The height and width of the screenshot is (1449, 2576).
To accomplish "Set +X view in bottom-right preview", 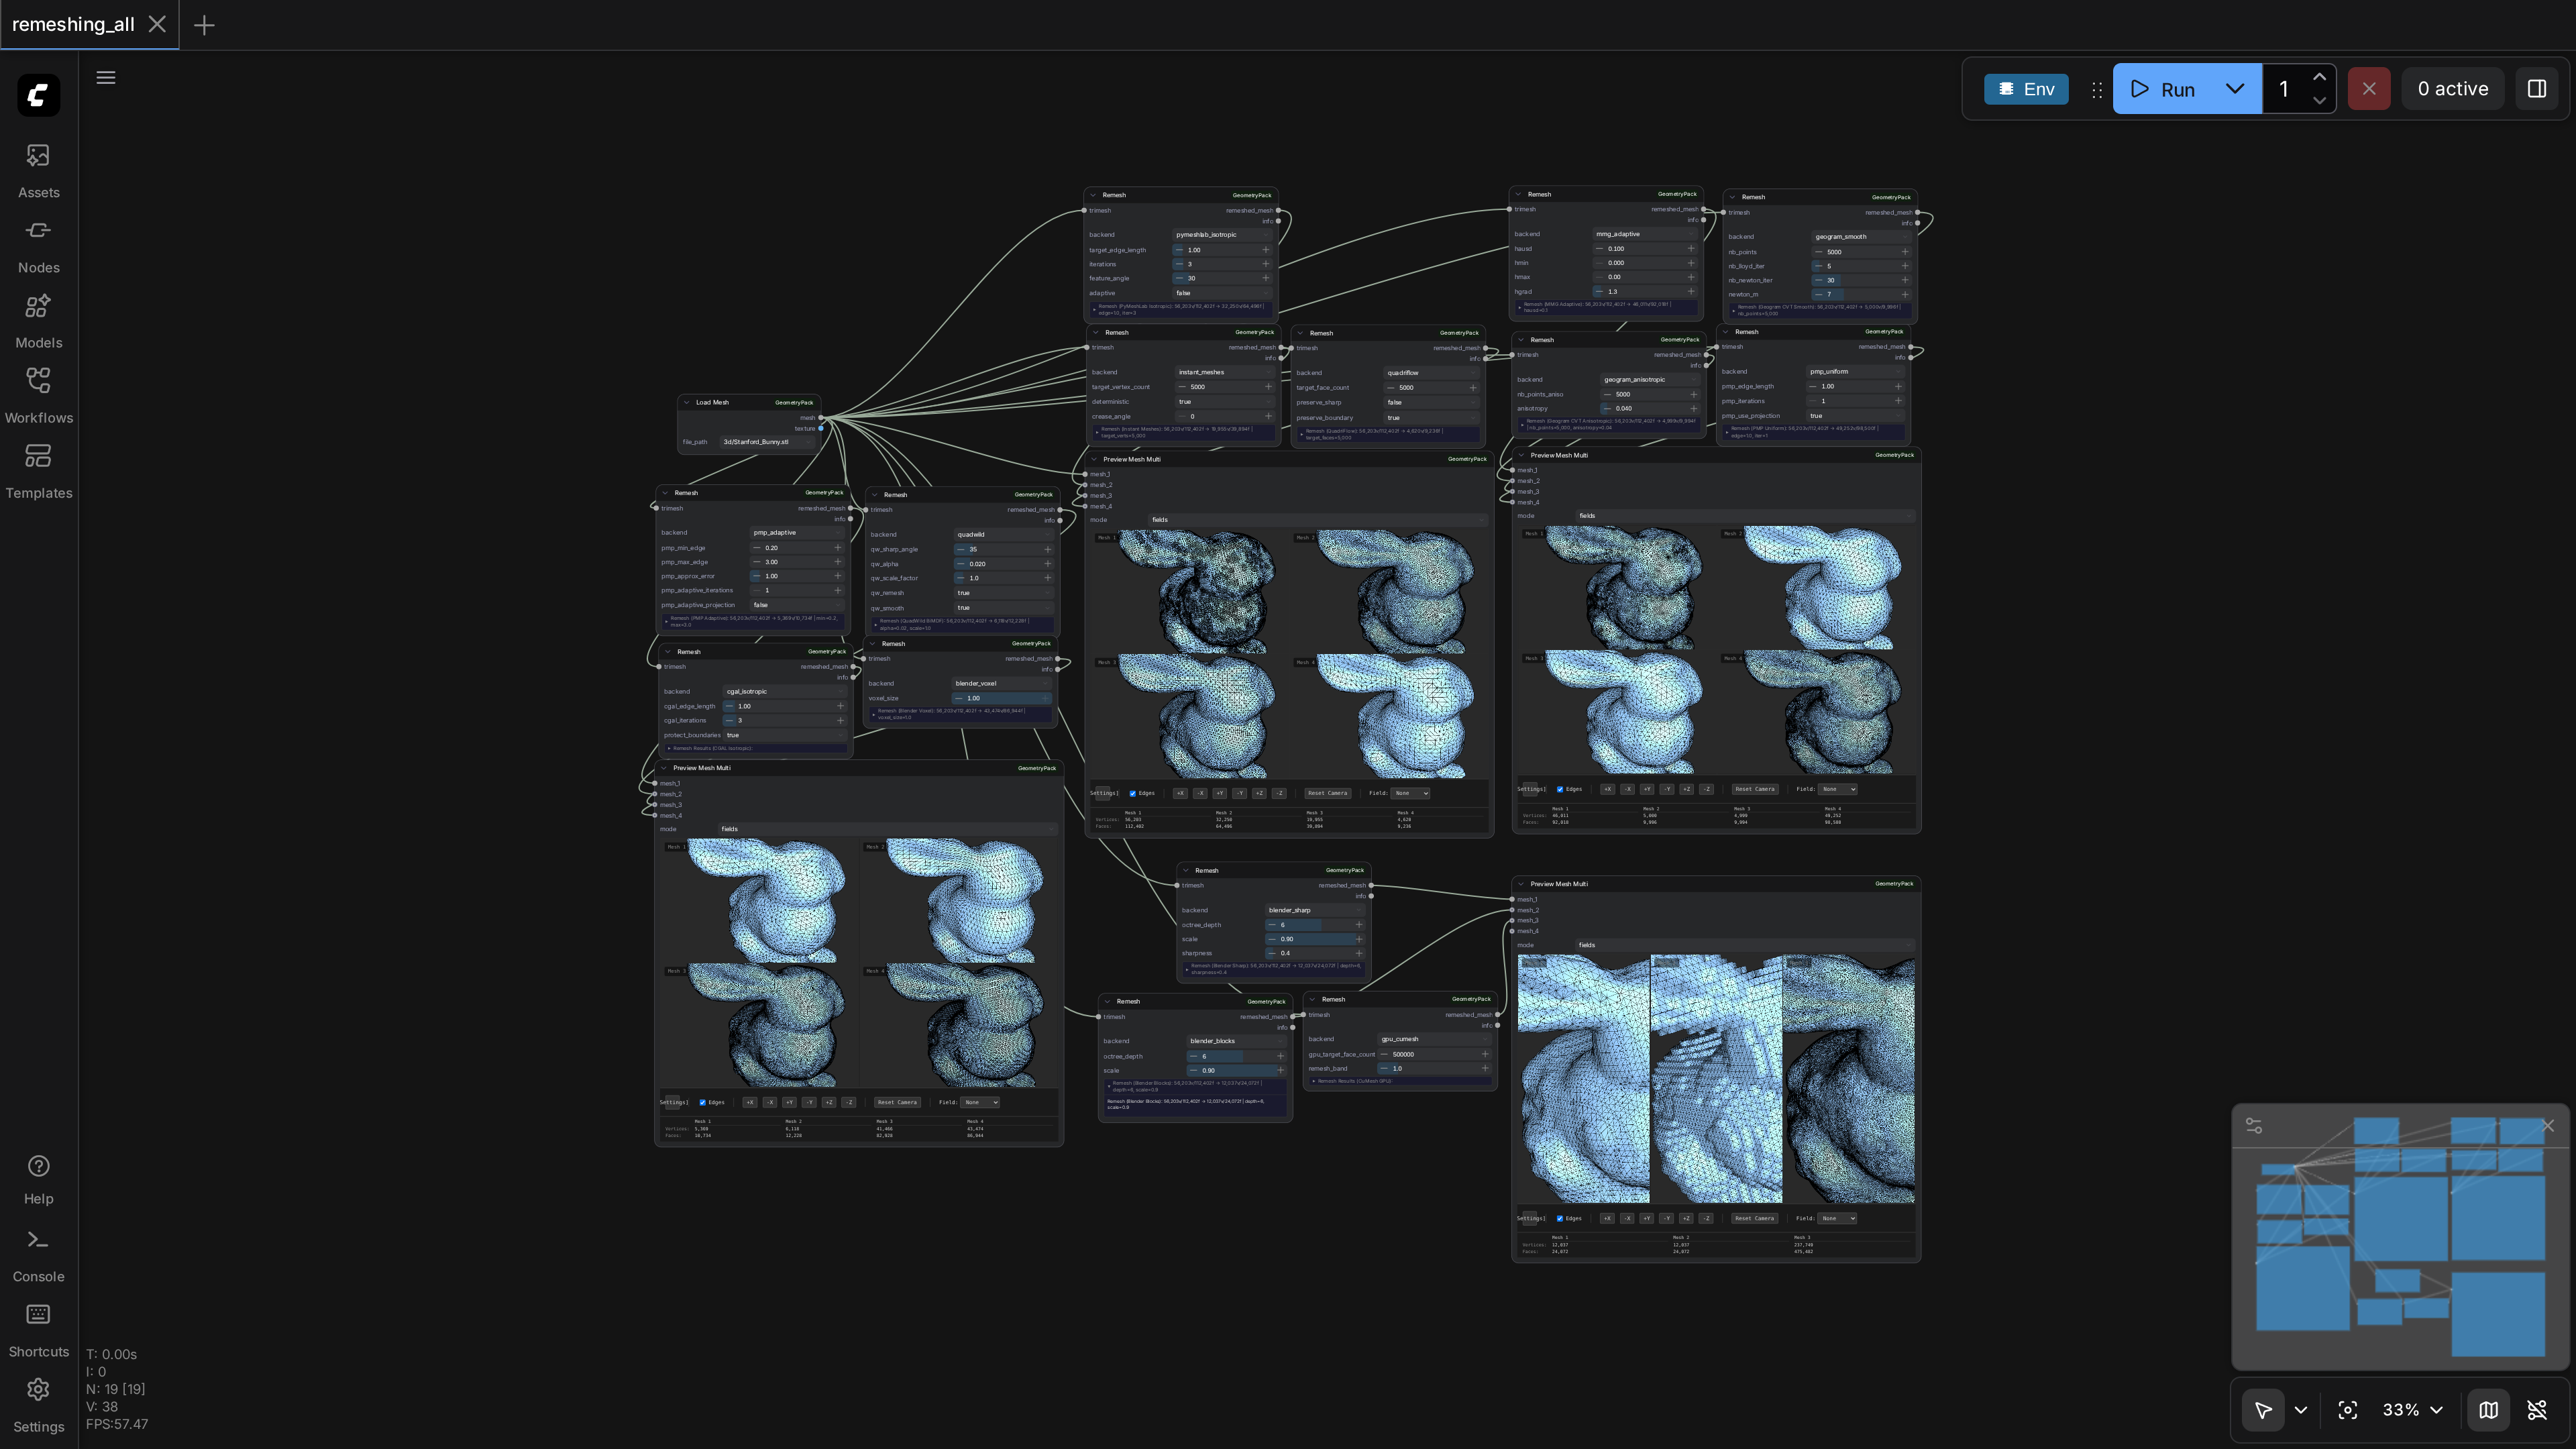I will 1607,1218.
